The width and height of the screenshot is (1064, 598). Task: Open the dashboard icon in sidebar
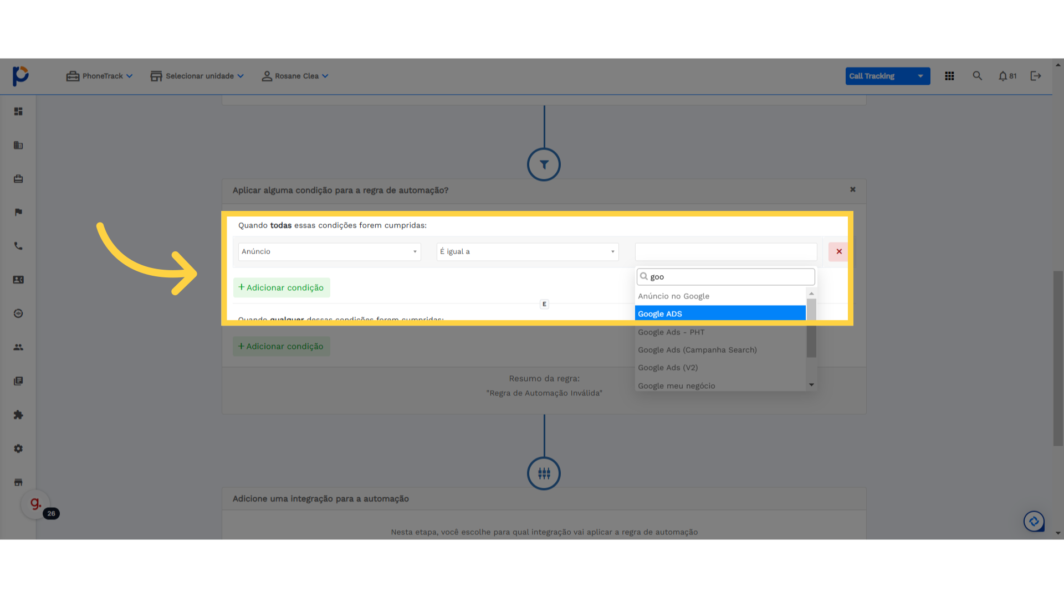click(x=18, y=111)
